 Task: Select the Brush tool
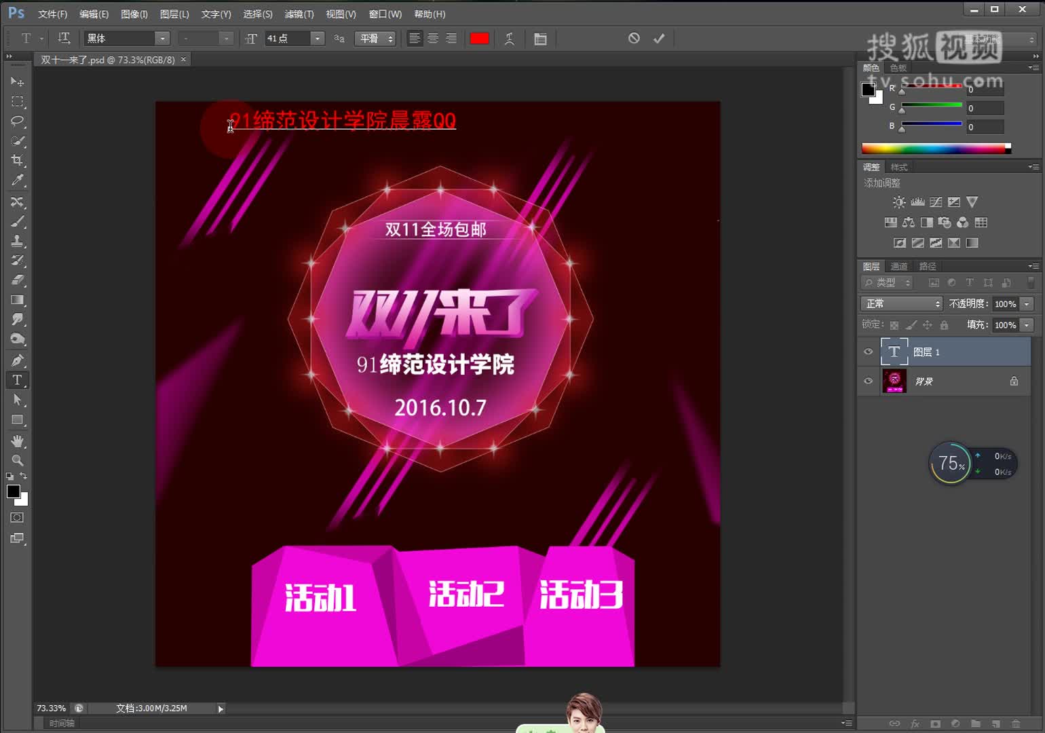(x=17, y=222)
